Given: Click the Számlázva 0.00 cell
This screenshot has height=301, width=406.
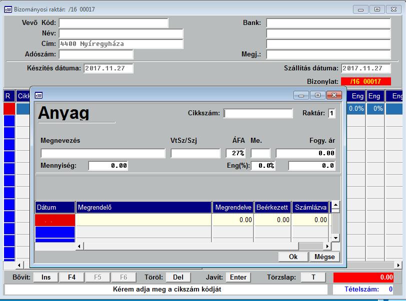Looking at the screenshot, I should 310,220.
